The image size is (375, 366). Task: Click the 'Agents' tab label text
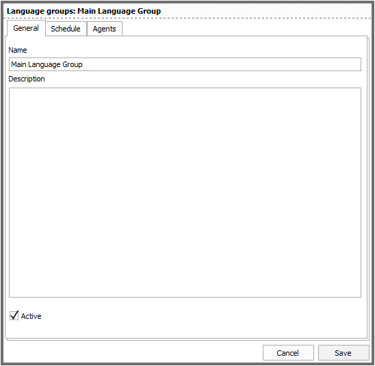104,29
